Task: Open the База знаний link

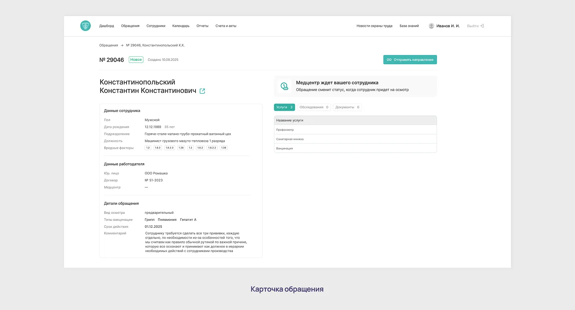Action: pyautogui.click(x=408, y=25)
